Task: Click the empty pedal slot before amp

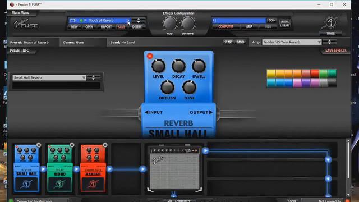Action: pos(126,168)
